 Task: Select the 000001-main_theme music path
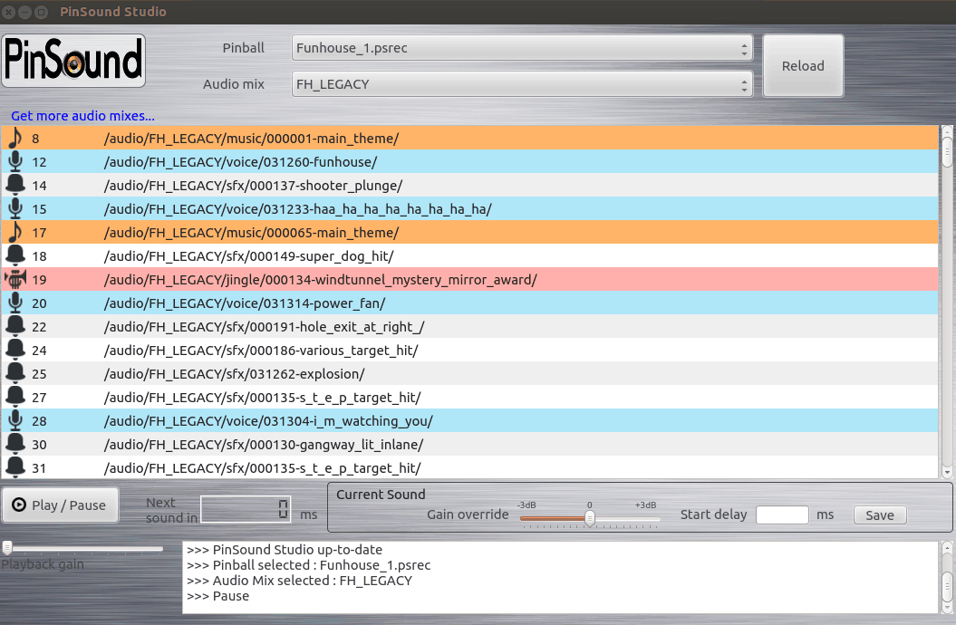(x=251, y=139)
